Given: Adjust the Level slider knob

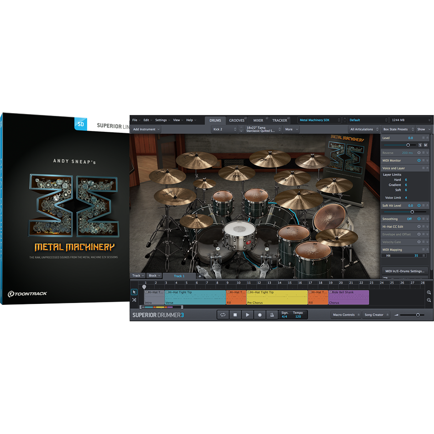Looking at the screenshot, I should pyautogui.click(x=408, y=145).
